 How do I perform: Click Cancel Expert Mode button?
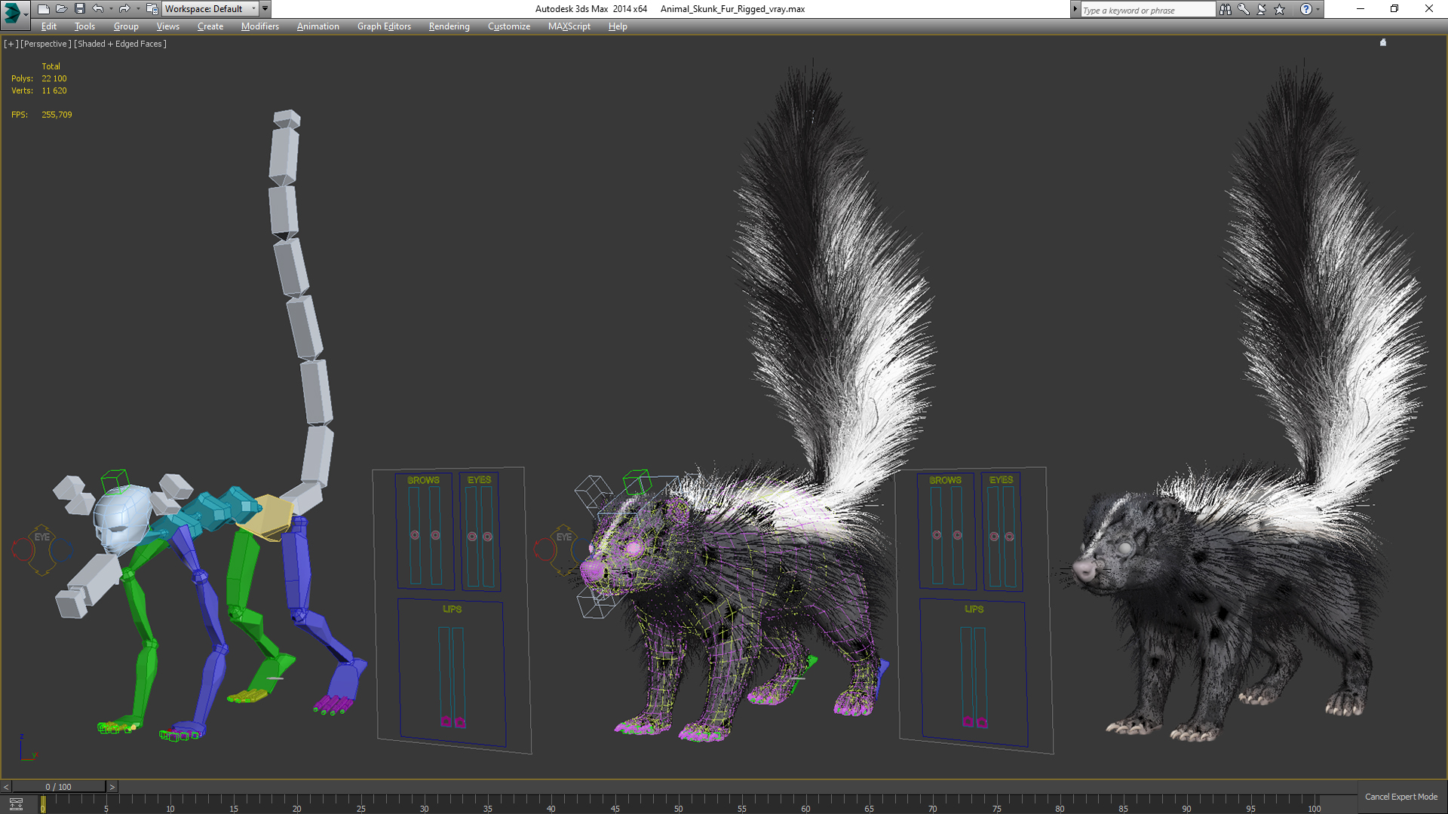[x=1400, y=797]
